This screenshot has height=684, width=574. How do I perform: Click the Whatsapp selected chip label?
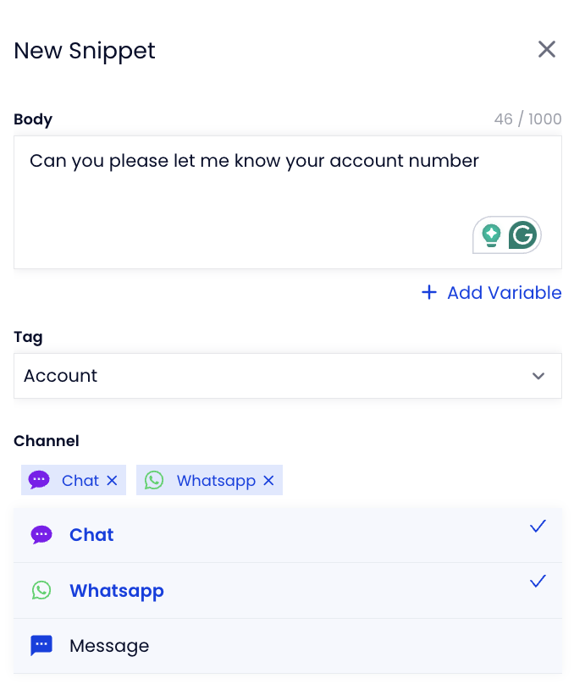click(216, 481)
